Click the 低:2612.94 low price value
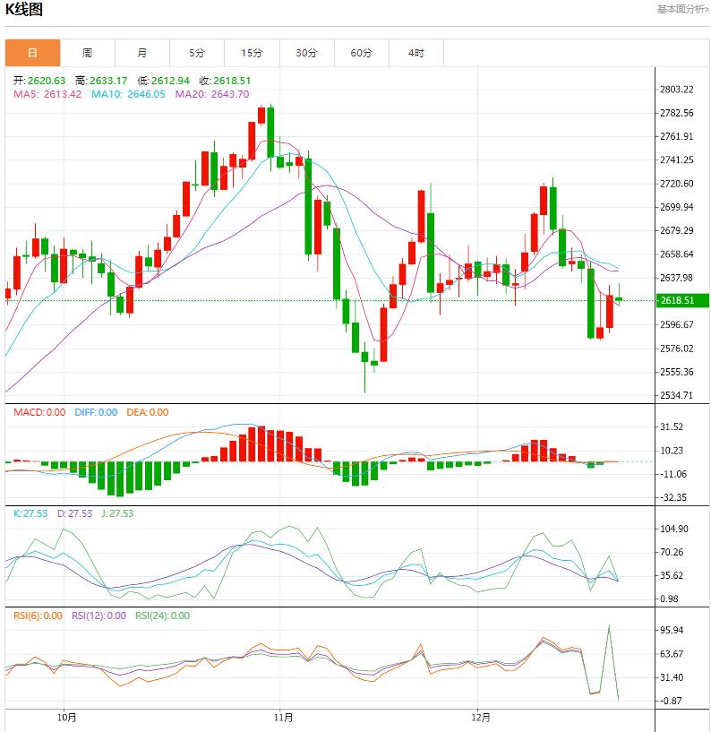Image resolution: width=711 pixels, height=732 pixels. tap(163, 81)
